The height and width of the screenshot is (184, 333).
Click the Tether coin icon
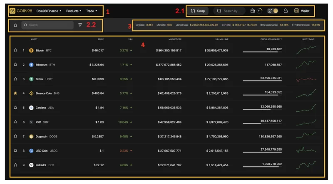tap(31, 79)
